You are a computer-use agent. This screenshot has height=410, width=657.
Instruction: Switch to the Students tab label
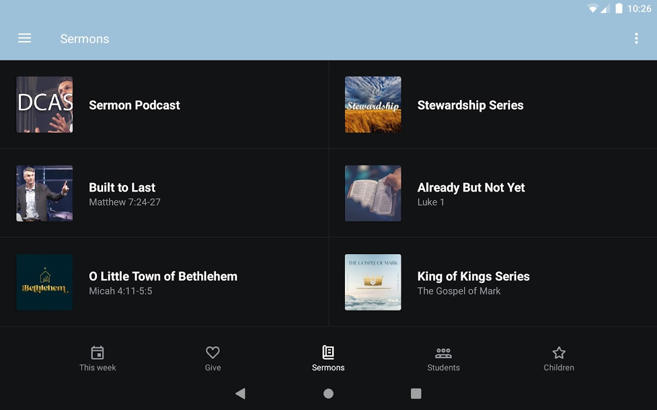click(x=443, y=367)
